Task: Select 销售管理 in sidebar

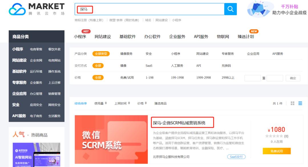Action: coord(54,94)
